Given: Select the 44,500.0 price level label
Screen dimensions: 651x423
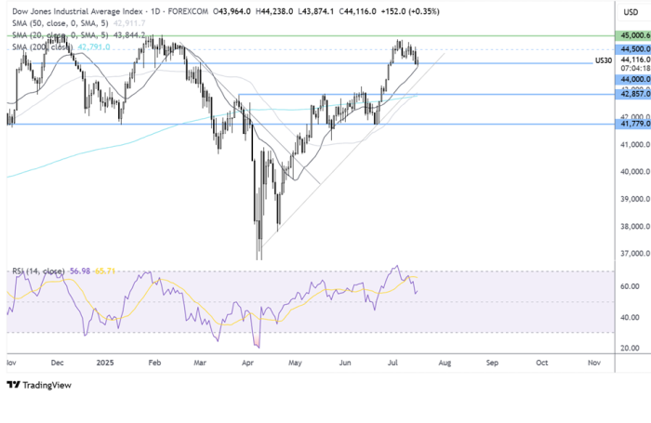Looking at the screenshot, I should [632, 49].
